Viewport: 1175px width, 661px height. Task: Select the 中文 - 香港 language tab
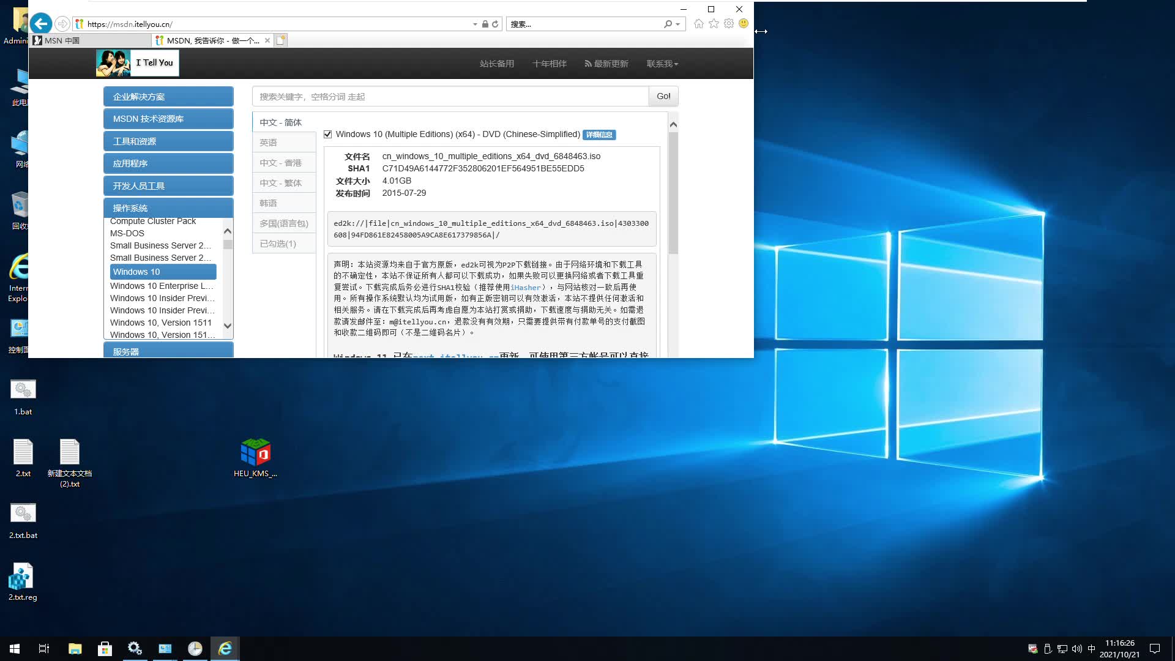coord(284,163)
